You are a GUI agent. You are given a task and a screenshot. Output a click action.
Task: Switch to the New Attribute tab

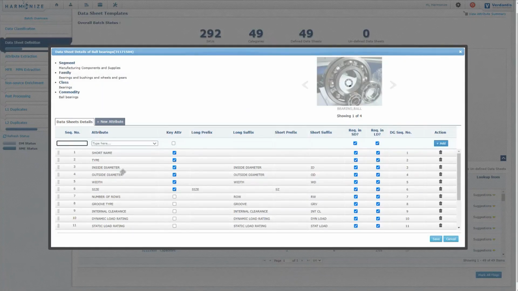click(110, 122)
